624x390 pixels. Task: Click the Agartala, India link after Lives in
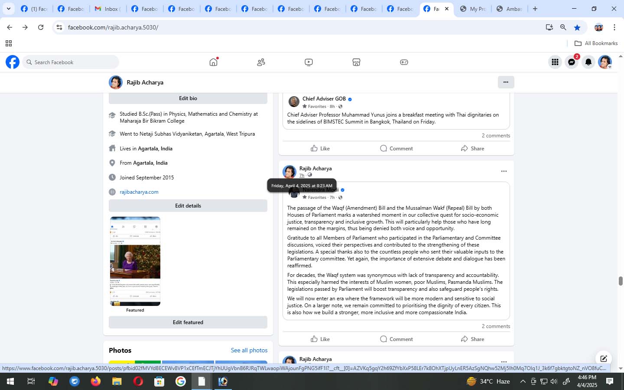[155, 149]
